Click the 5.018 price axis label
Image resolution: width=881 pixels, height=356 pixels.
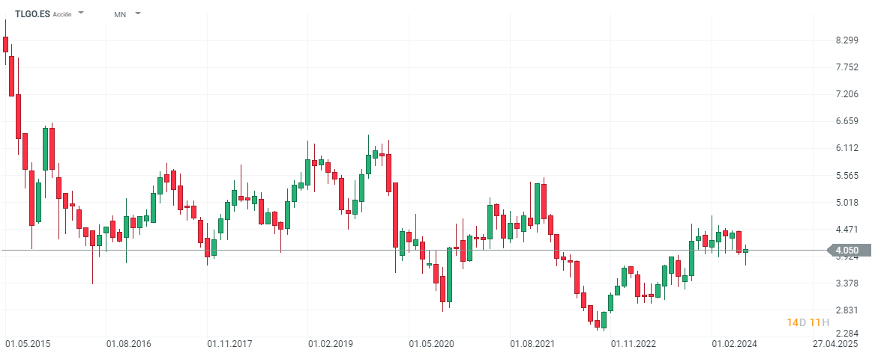pos(846,202)
